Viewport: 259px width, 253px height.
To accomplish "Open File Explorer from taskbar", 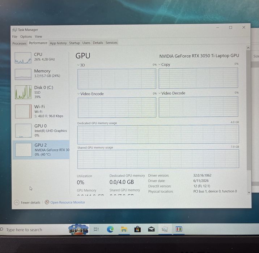I will pos(124,229).
